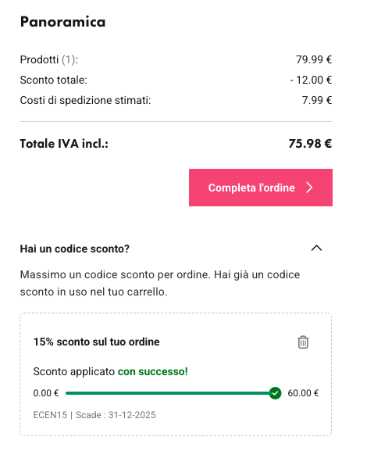Click the Totale IVA incl. label
The height and width of the screenshot is (451, 374).
click(x=64, y=144)
